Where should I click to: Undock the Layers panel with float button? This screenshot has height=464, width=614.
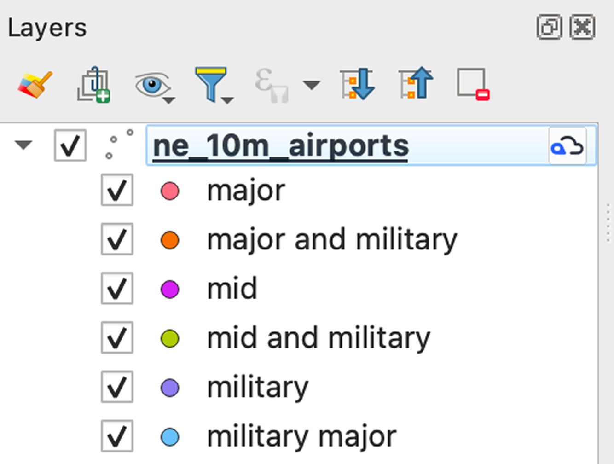coord(549,27)
